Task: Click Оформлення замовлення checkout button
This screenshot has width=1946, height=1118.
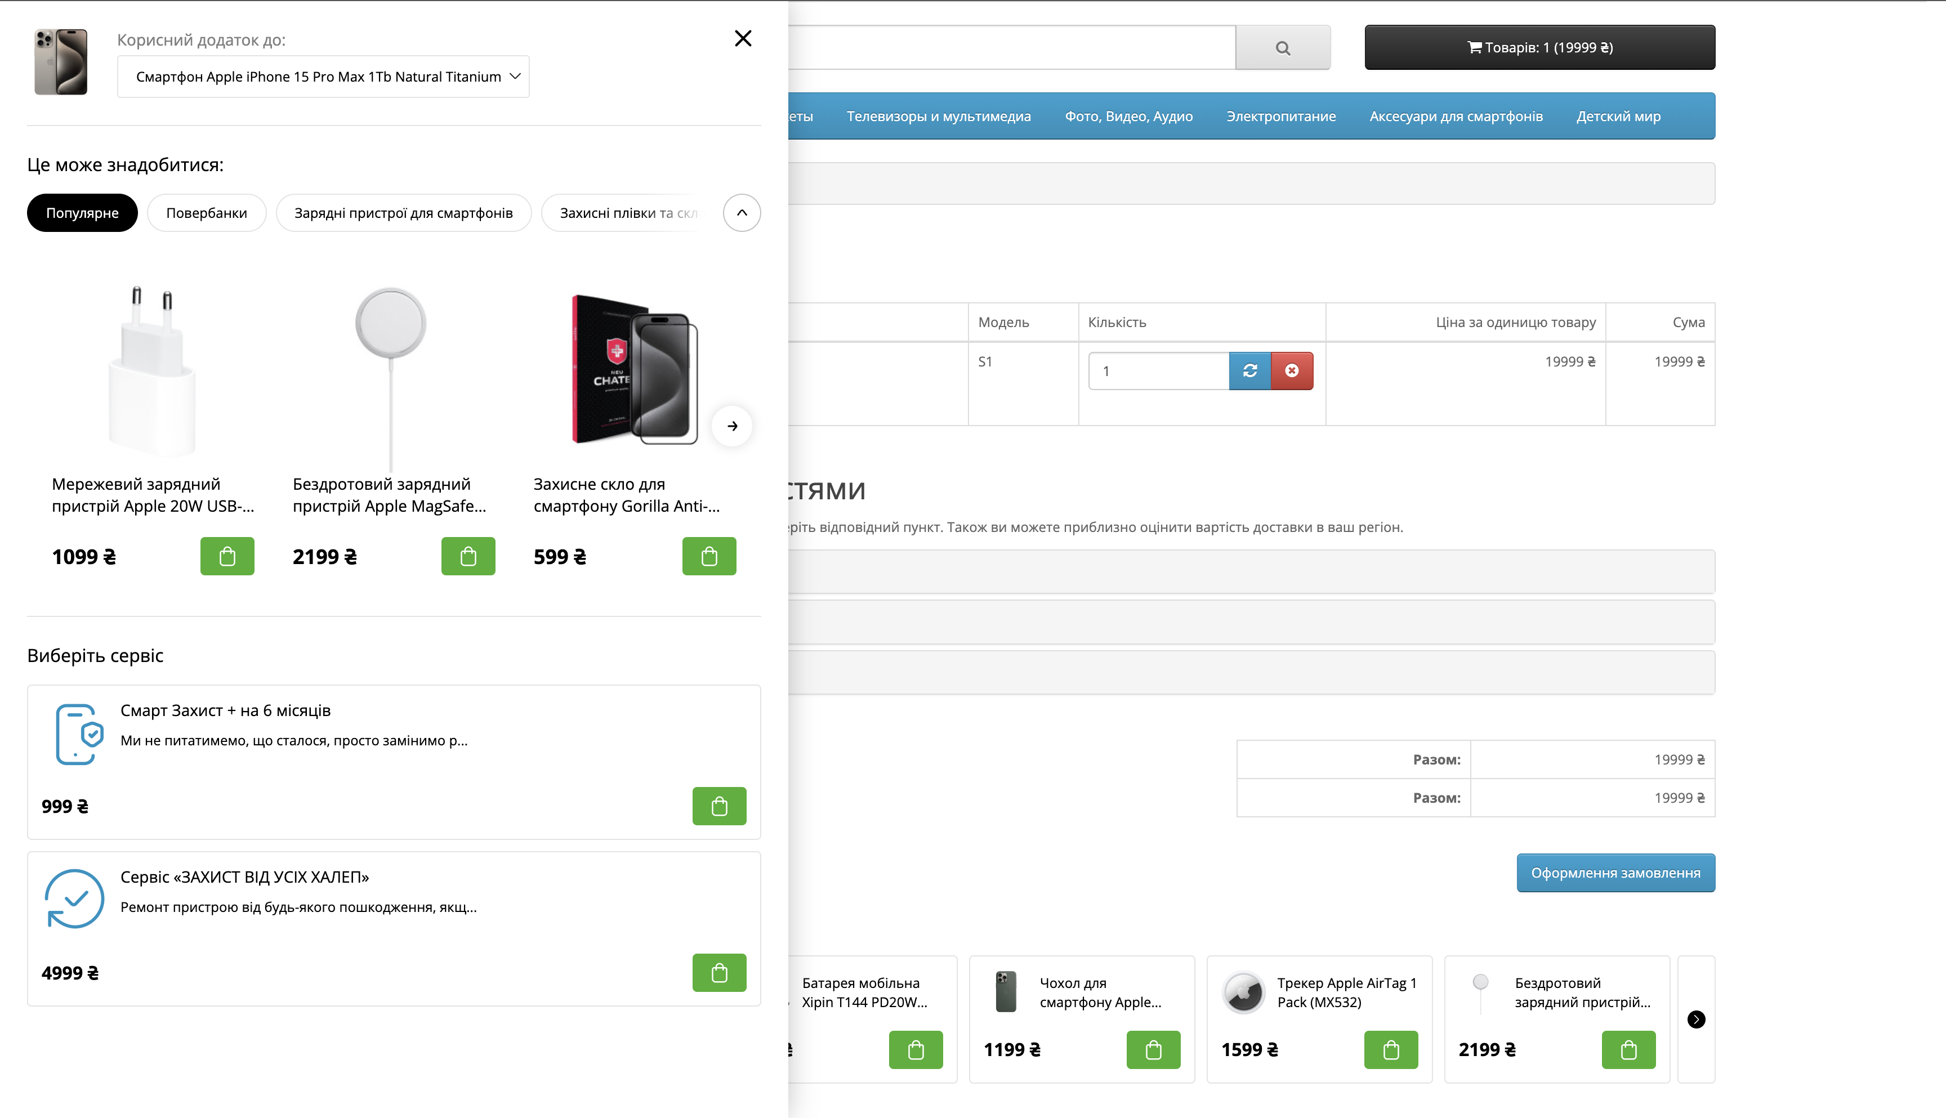Action: coord(1614,873)
